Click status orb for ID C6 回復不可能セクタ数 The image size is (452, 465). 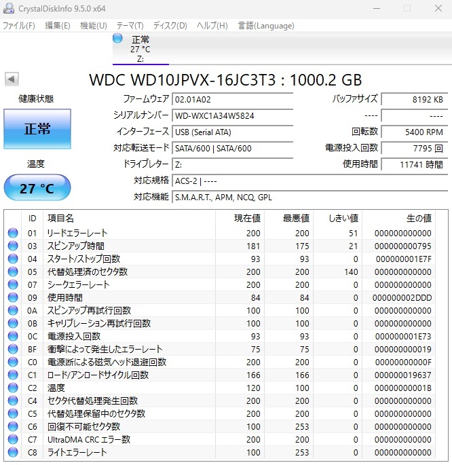[13, 426]
